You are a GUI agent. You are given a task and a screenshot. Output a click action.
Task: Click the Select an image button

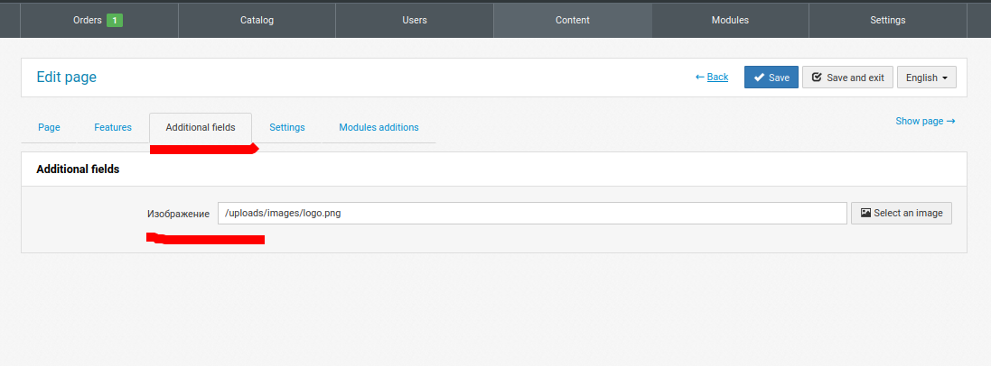click(x=902, y=214)
